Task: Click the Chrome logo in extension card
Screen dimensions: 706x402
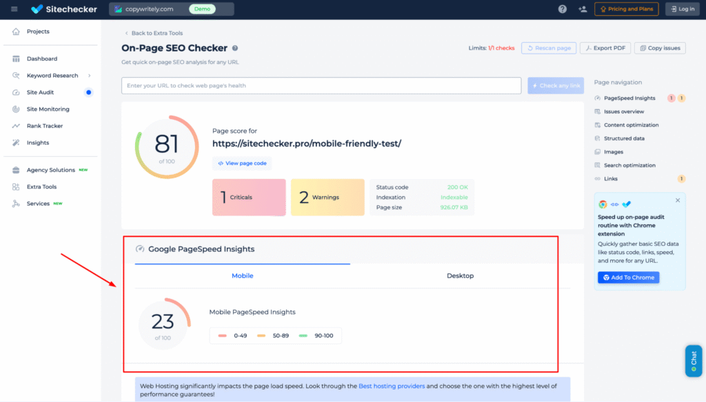Action: (x=603, y=204)
